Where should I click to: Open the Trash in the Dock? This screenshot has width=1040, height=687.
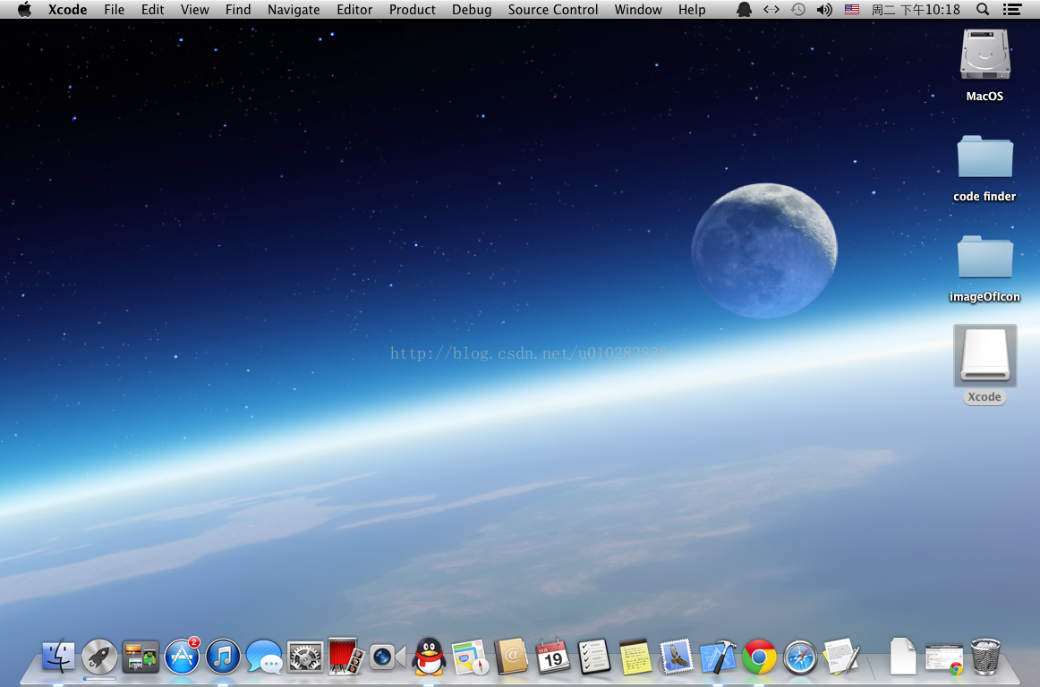click(985, 657)
